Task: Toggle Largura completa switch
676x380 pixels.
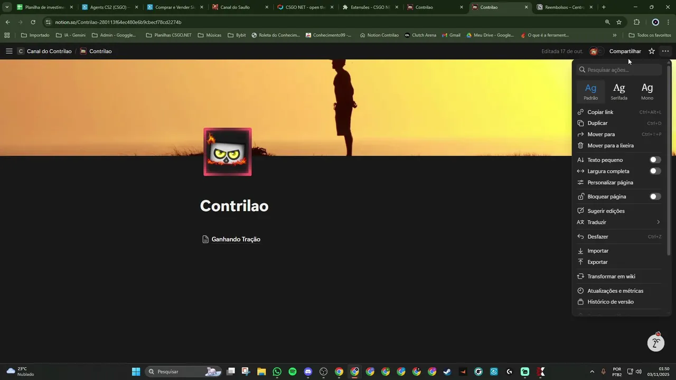Action: pyautogui.click(x=655, y=171)
